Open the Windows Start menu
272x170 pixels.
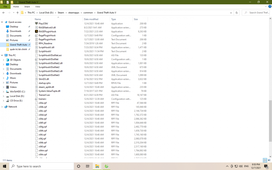[5, 166]
